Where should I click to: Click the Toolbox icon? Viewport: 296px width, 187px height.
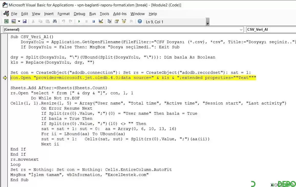[x=131, y=21]
